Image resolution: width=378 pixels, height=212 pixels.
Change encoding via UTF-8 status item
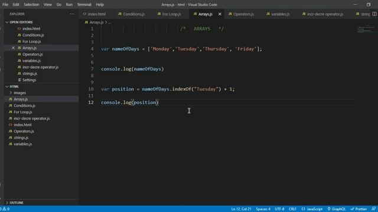(279, 209)
